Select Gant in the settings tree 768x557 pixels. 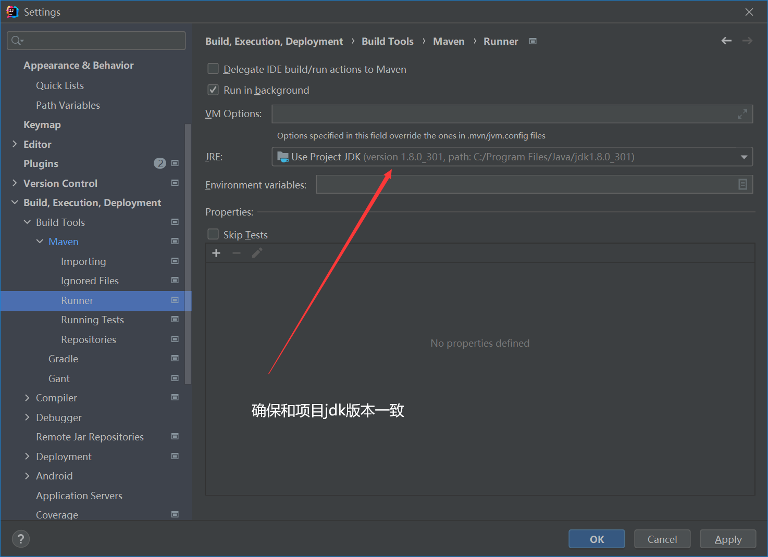click(x=59, y=378)
